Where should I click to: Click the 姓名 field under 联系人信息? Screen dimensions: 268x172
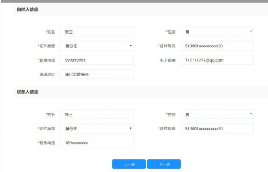[x=96, y=114]
